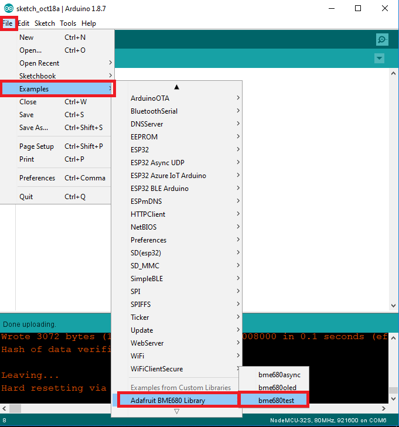Open Ticker examples
This screenshot has width=399, height=427.
click(177, 317)
